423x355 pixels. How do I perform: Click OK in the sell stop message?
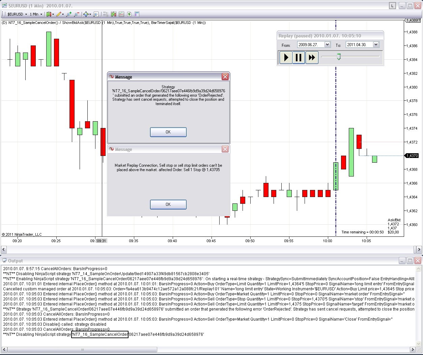tap(168, 204)
